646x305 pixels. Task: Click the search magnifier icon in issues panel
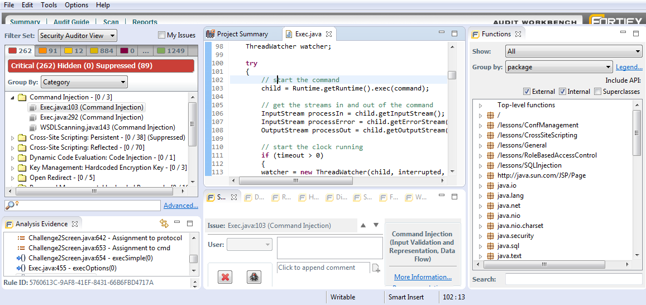11,205
